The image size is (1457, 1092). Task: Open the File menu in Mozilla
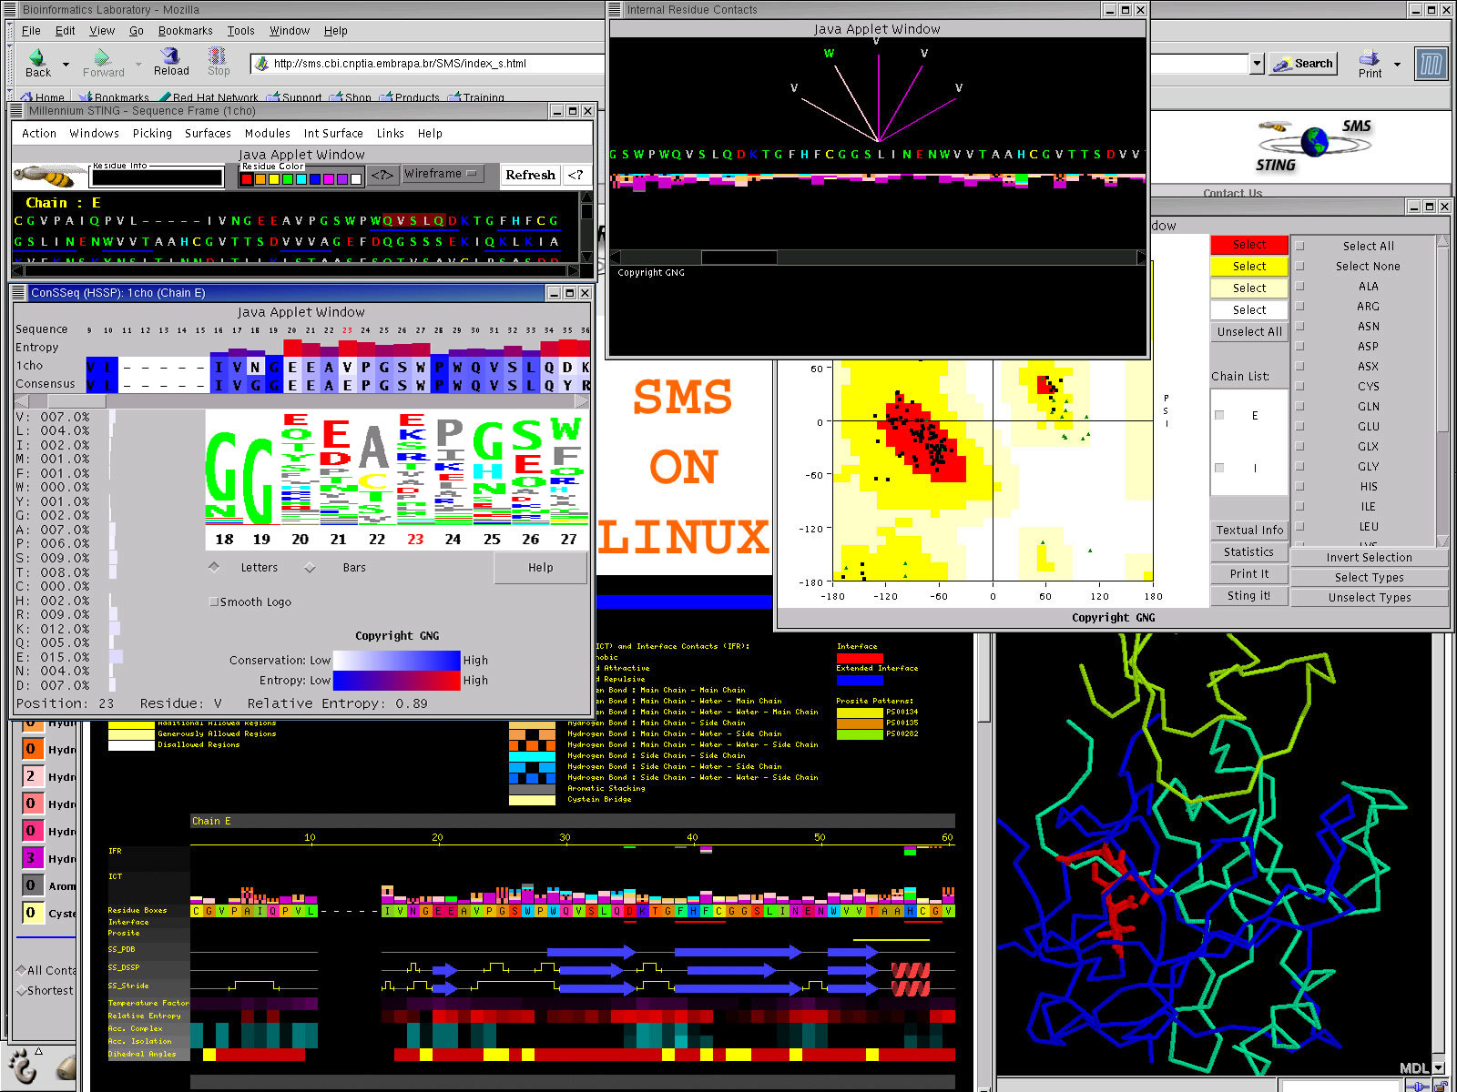coord(31,31)
